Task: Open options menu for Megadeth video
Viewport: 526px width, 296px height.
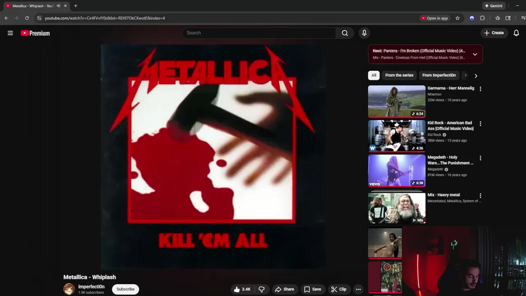Action: (x=480, y=158)
